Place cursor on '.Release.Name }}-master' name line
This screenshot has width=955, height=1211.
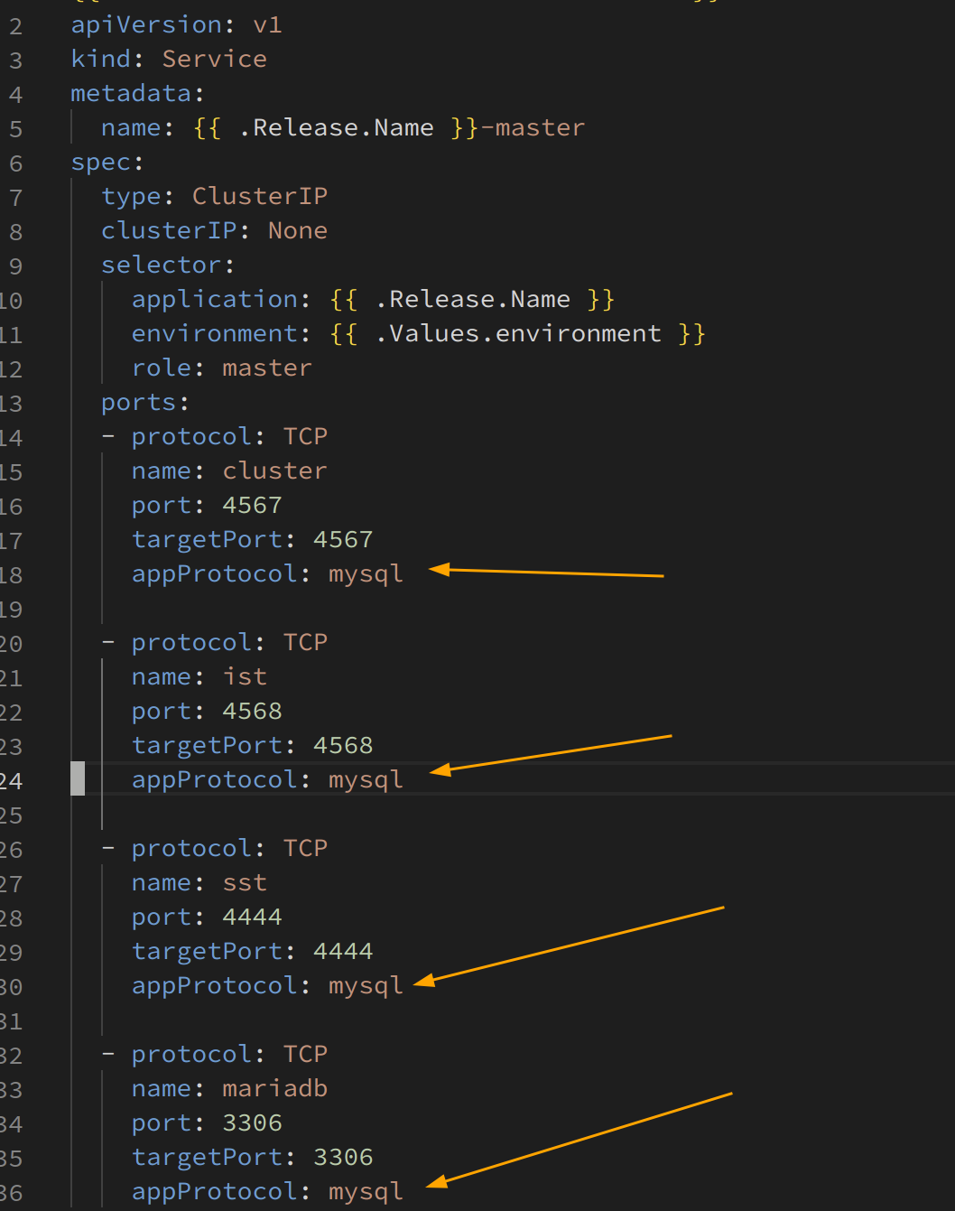pyautogui.click(x=412, y=127)
